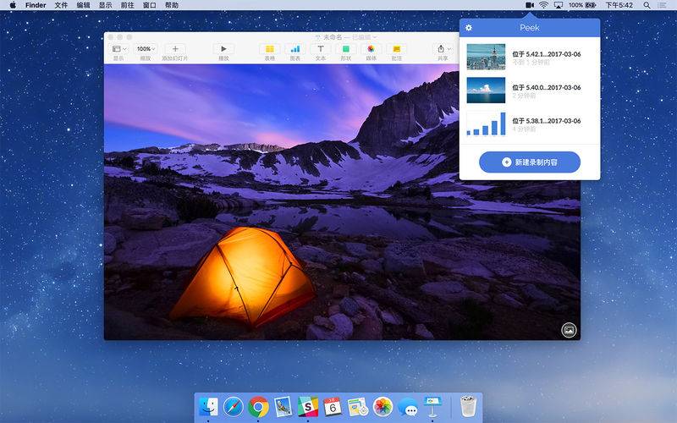Click the 新建录制内容 button

point(530,162)
